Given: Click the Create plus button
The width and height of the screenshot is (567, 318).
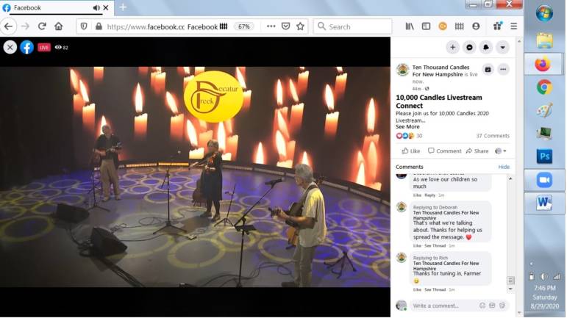Looking at the screenshot, I should [453, 47].
